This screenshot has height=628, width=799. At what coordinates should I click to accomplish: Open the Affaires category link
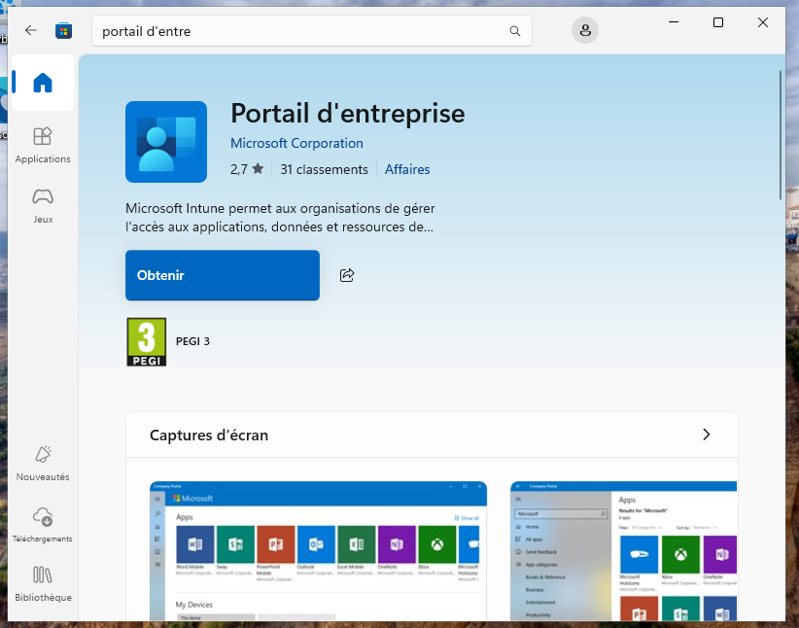(407, 169)
